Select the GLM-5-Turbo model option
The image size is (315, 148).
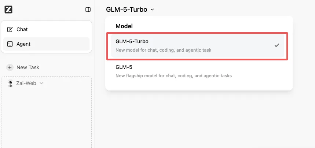coord(197,46)
